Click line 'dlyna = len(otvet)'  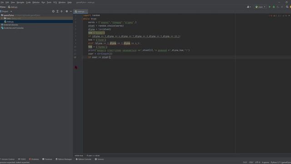(x=100, y=29)
